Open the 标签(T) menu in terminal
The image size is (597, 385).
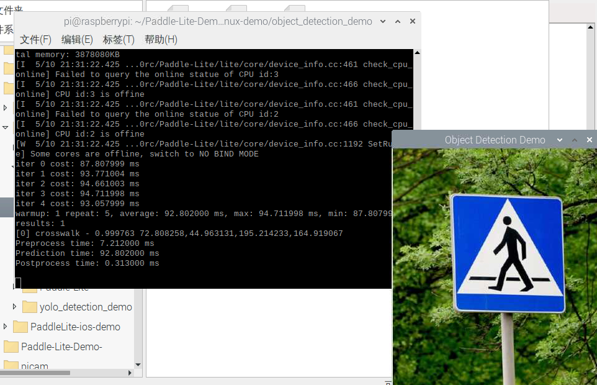tap(119, 40)
